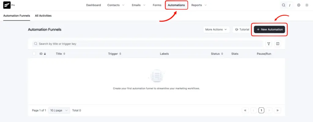Tick the select-all checkbox in table header
Viewport: 313px width, 122px height.
[34, 54]
